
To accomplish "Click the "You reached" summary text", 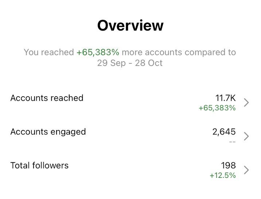I will 49,52.
